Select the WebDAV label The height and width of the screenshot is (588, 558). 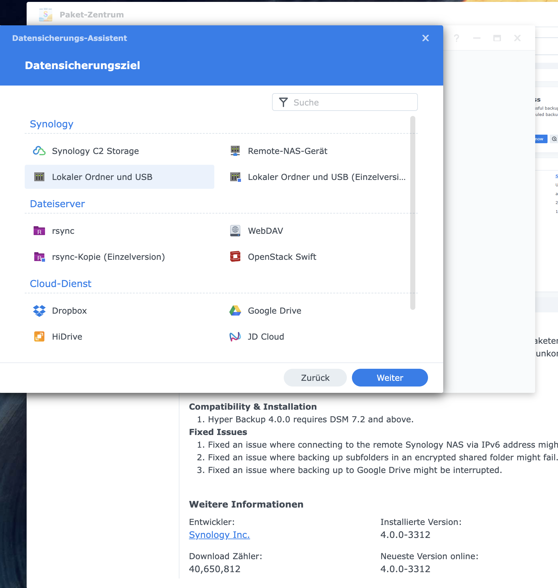coord(265,231)
